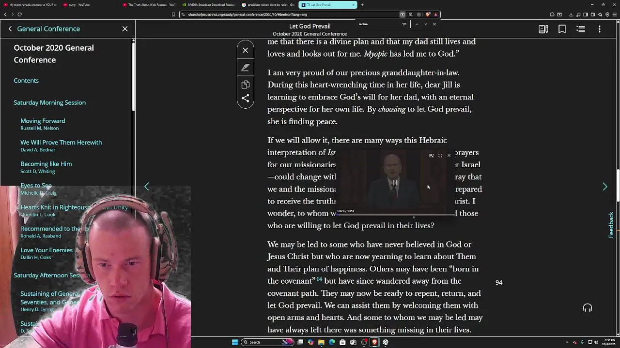Click the find-in-page search field
This screenshot has width=620, height=348.
[x=379, y=24]
